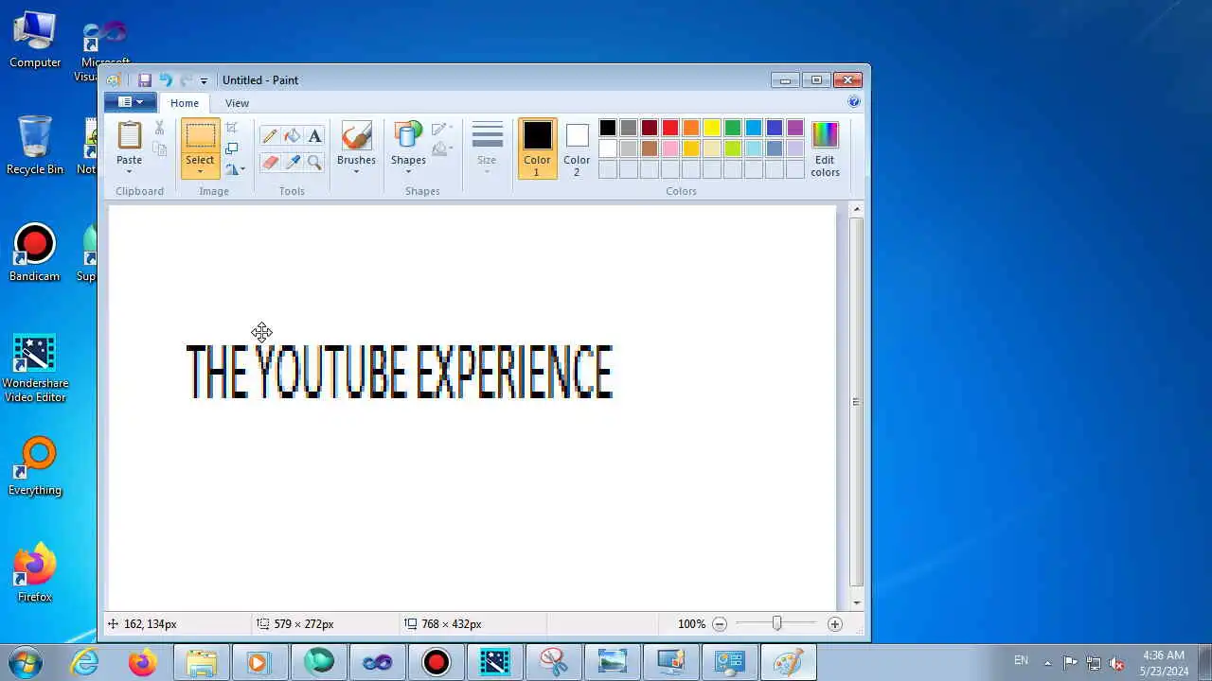Click the Select rectangle tool icon
The width and height of the screenshot is (1212, 681).
coord(200,135)
